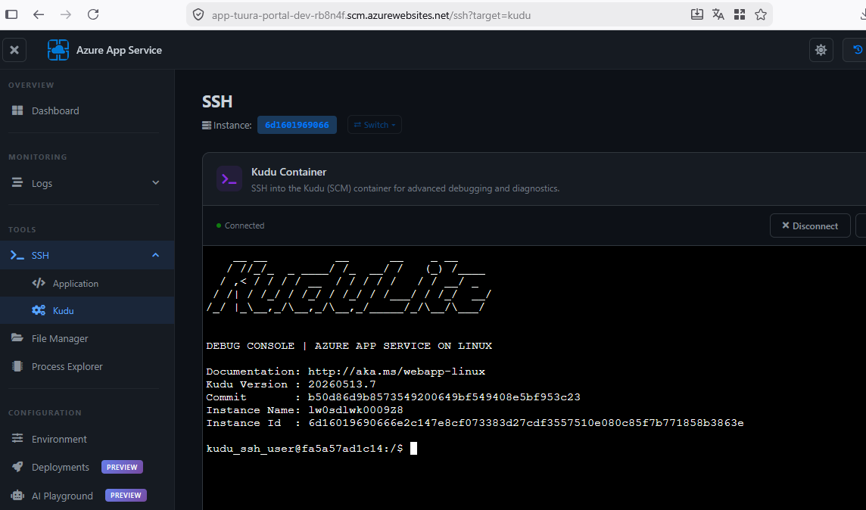Open Process Explorer chip icon
Screen dimensions: 866x510
coord(17,366)
